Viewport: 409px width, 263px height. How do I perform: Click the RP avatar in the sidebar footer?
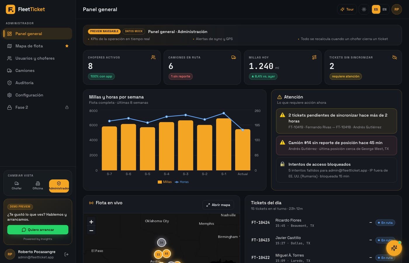10,254
